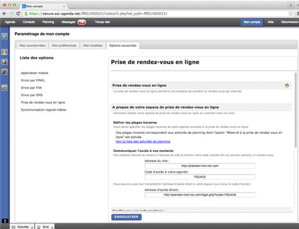
Task: Open the Temps réel menu
Action: [102, 22]
